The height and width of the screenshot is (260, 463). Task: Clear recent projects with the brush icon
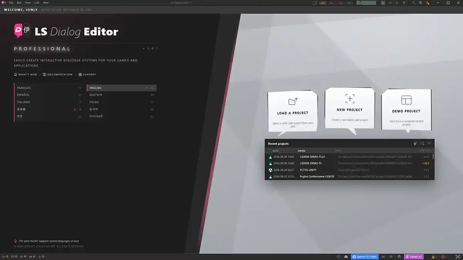click(415, 144)
